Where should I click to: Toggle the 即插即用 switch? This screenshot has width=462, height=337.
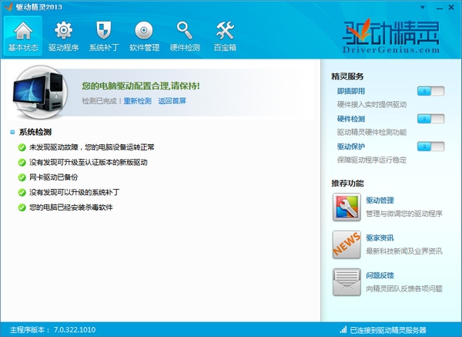pyautogui.click(x=430, y=91)
